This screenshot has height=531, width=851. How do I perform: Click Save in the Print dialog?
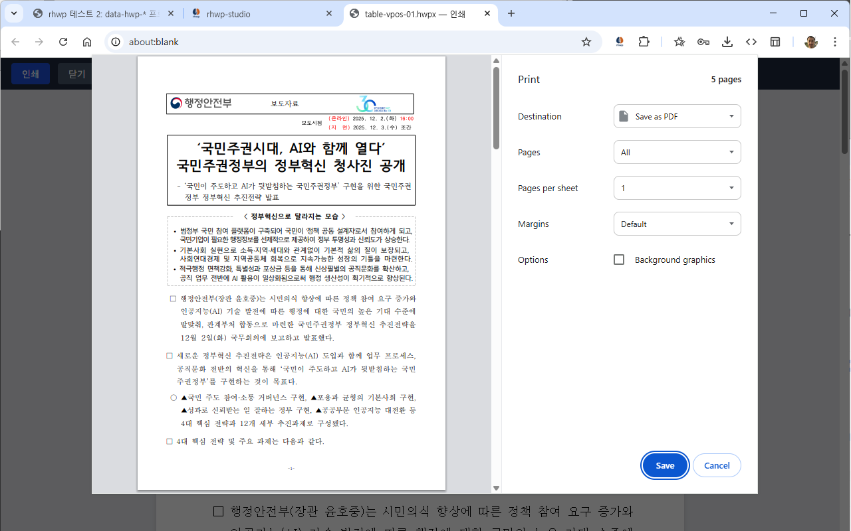pyautogui.click(x=665, y=465)
